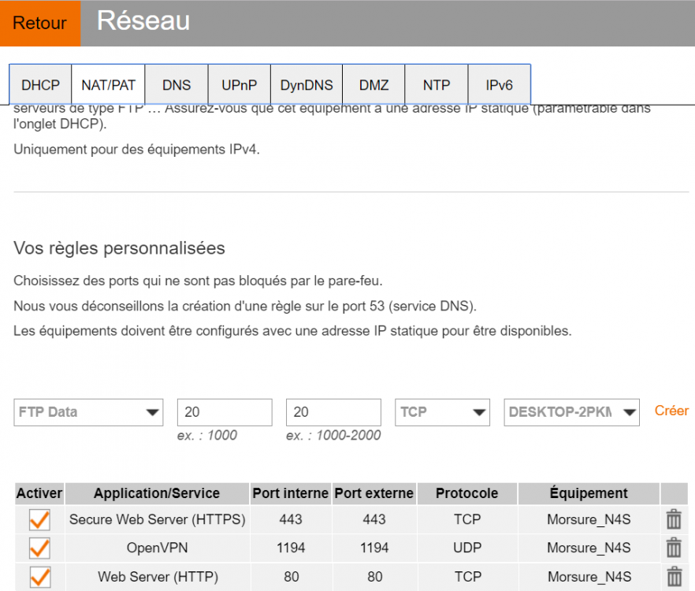Open the DESKTOP-2PKM device dropdown
Screen dimensions: 695x591
tap(571, 412)
